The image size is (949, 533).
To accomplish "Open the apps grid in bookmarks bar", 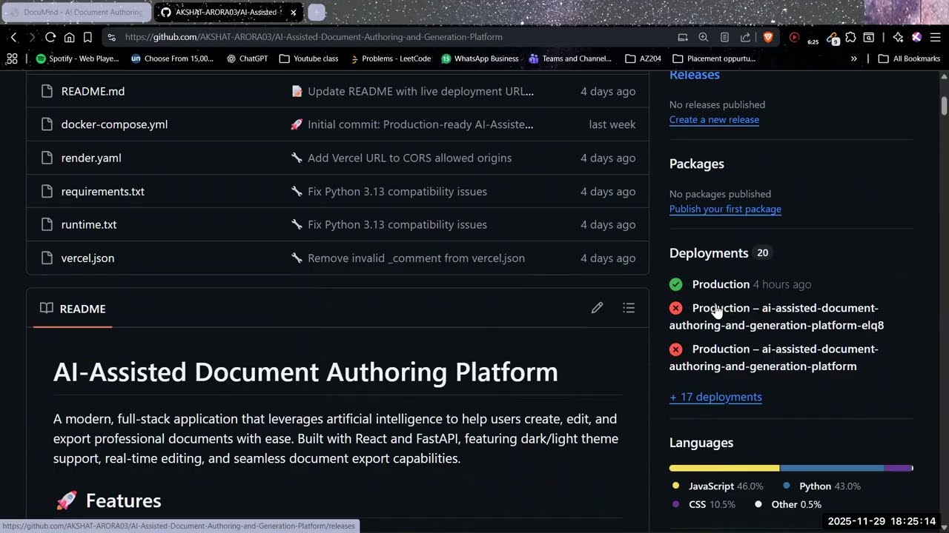I will click(12, 58).
